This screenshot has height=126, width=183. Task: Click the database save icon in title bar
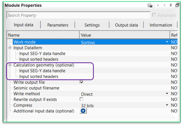coord(150,5)
